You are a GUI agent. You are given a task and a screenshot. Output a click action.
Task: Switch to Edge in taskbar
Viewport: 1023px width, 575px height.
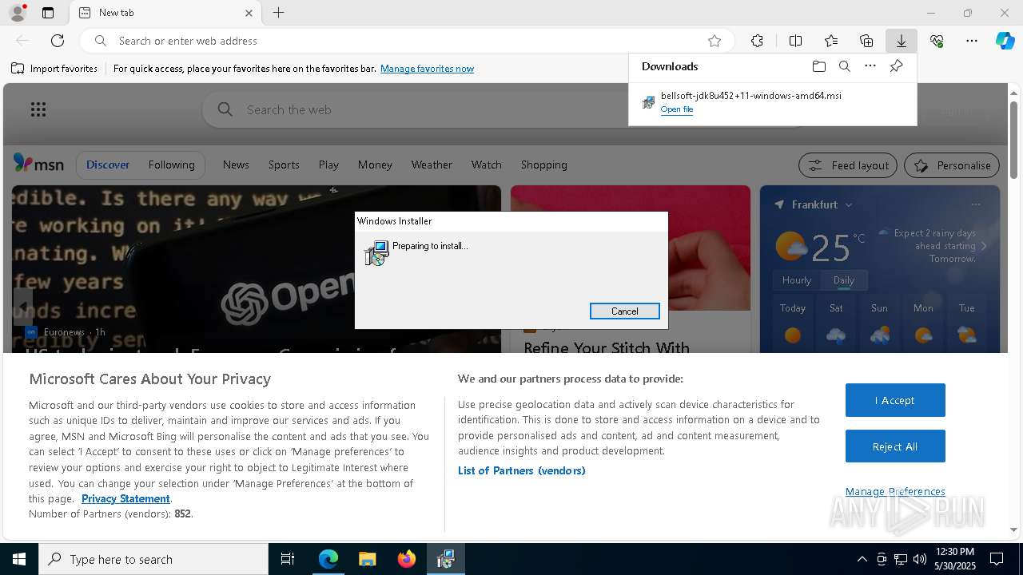pos(328,559)
